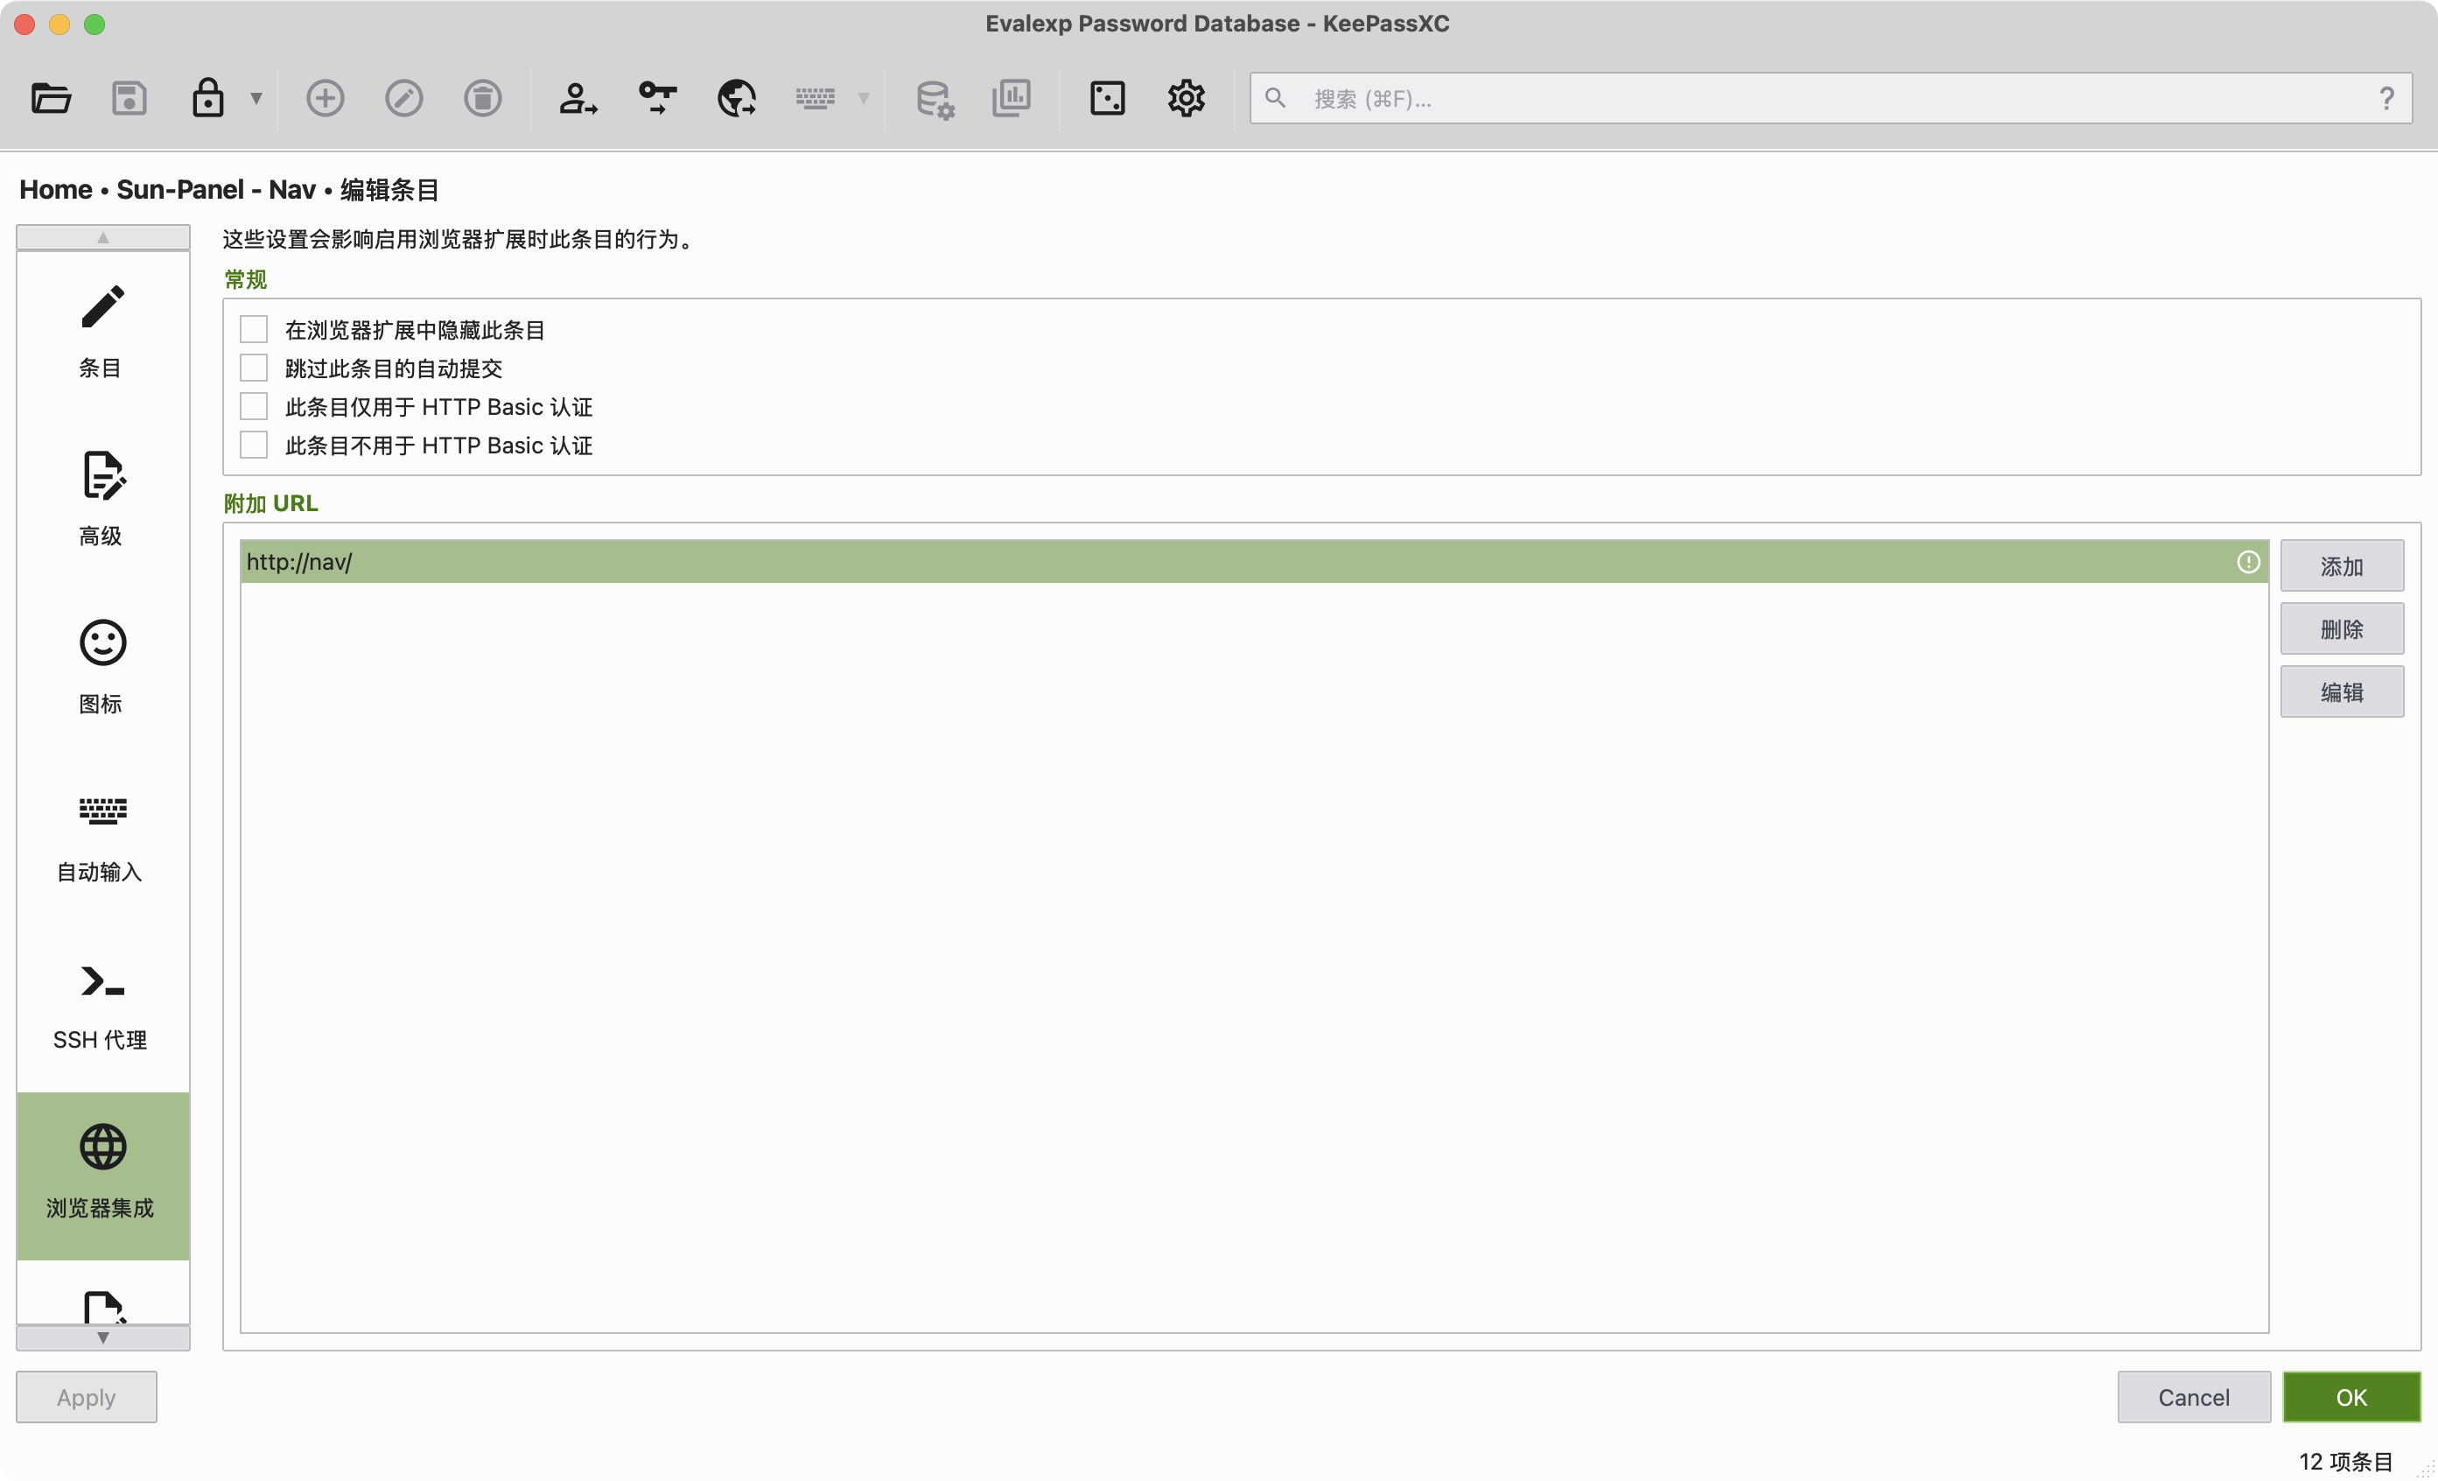Click database reports icon

tap(1012, 98)
